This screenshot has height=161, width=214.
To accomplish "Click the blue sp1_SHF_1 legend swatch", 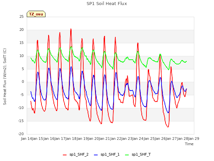I will 96,155.
